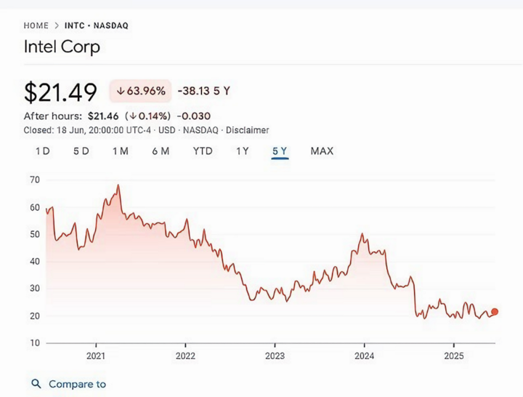Select the 1 D time range
This screenshot has height=397, width=523.
tap(43, 151)
